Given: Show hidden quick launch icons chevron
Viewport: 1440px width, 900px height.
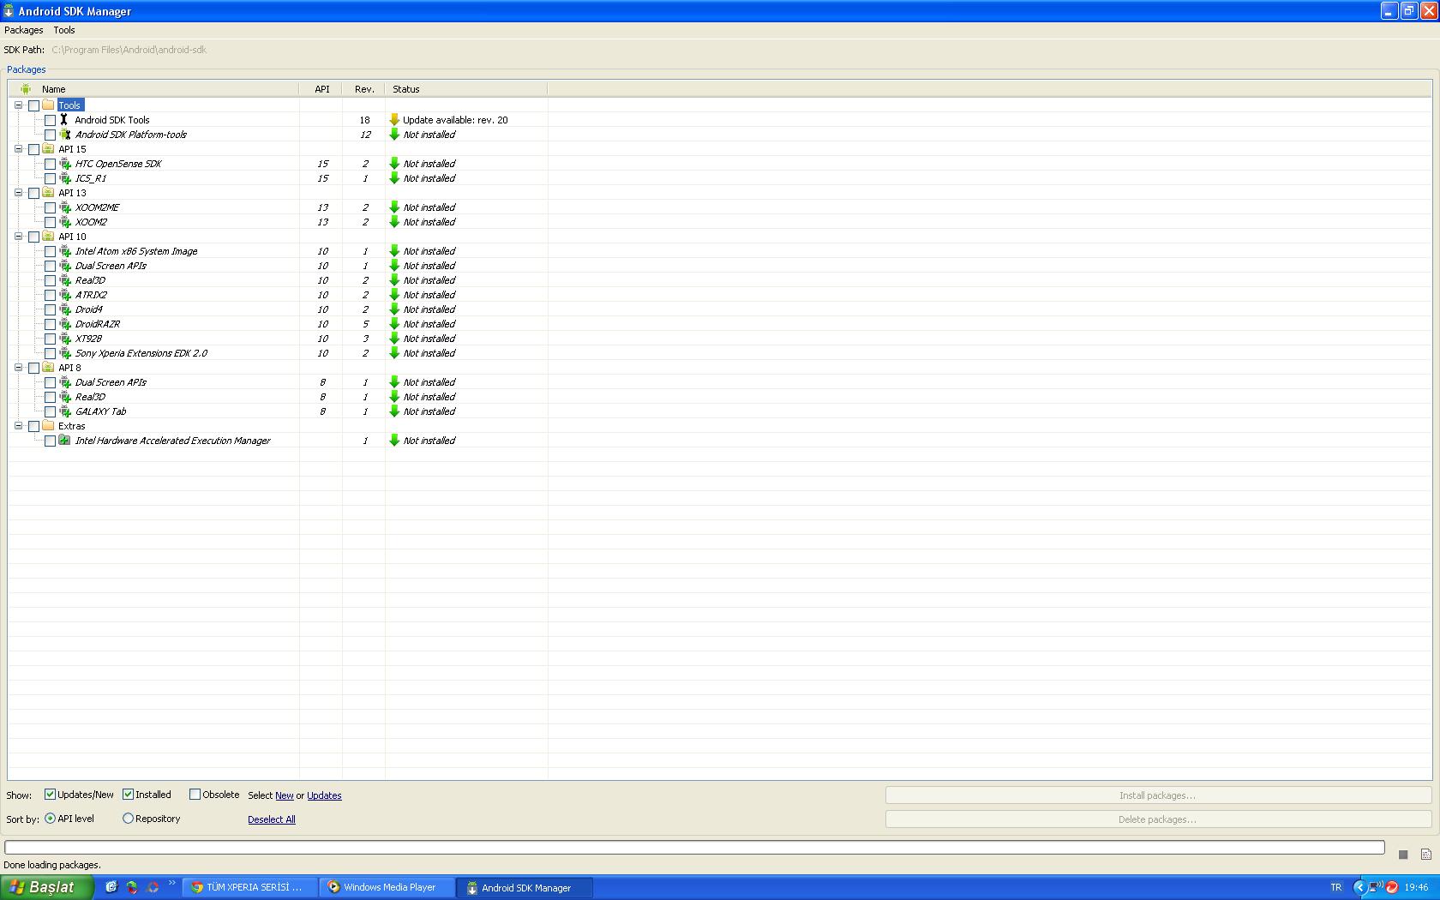Looking at the screenshot, I should pos(171,883).
